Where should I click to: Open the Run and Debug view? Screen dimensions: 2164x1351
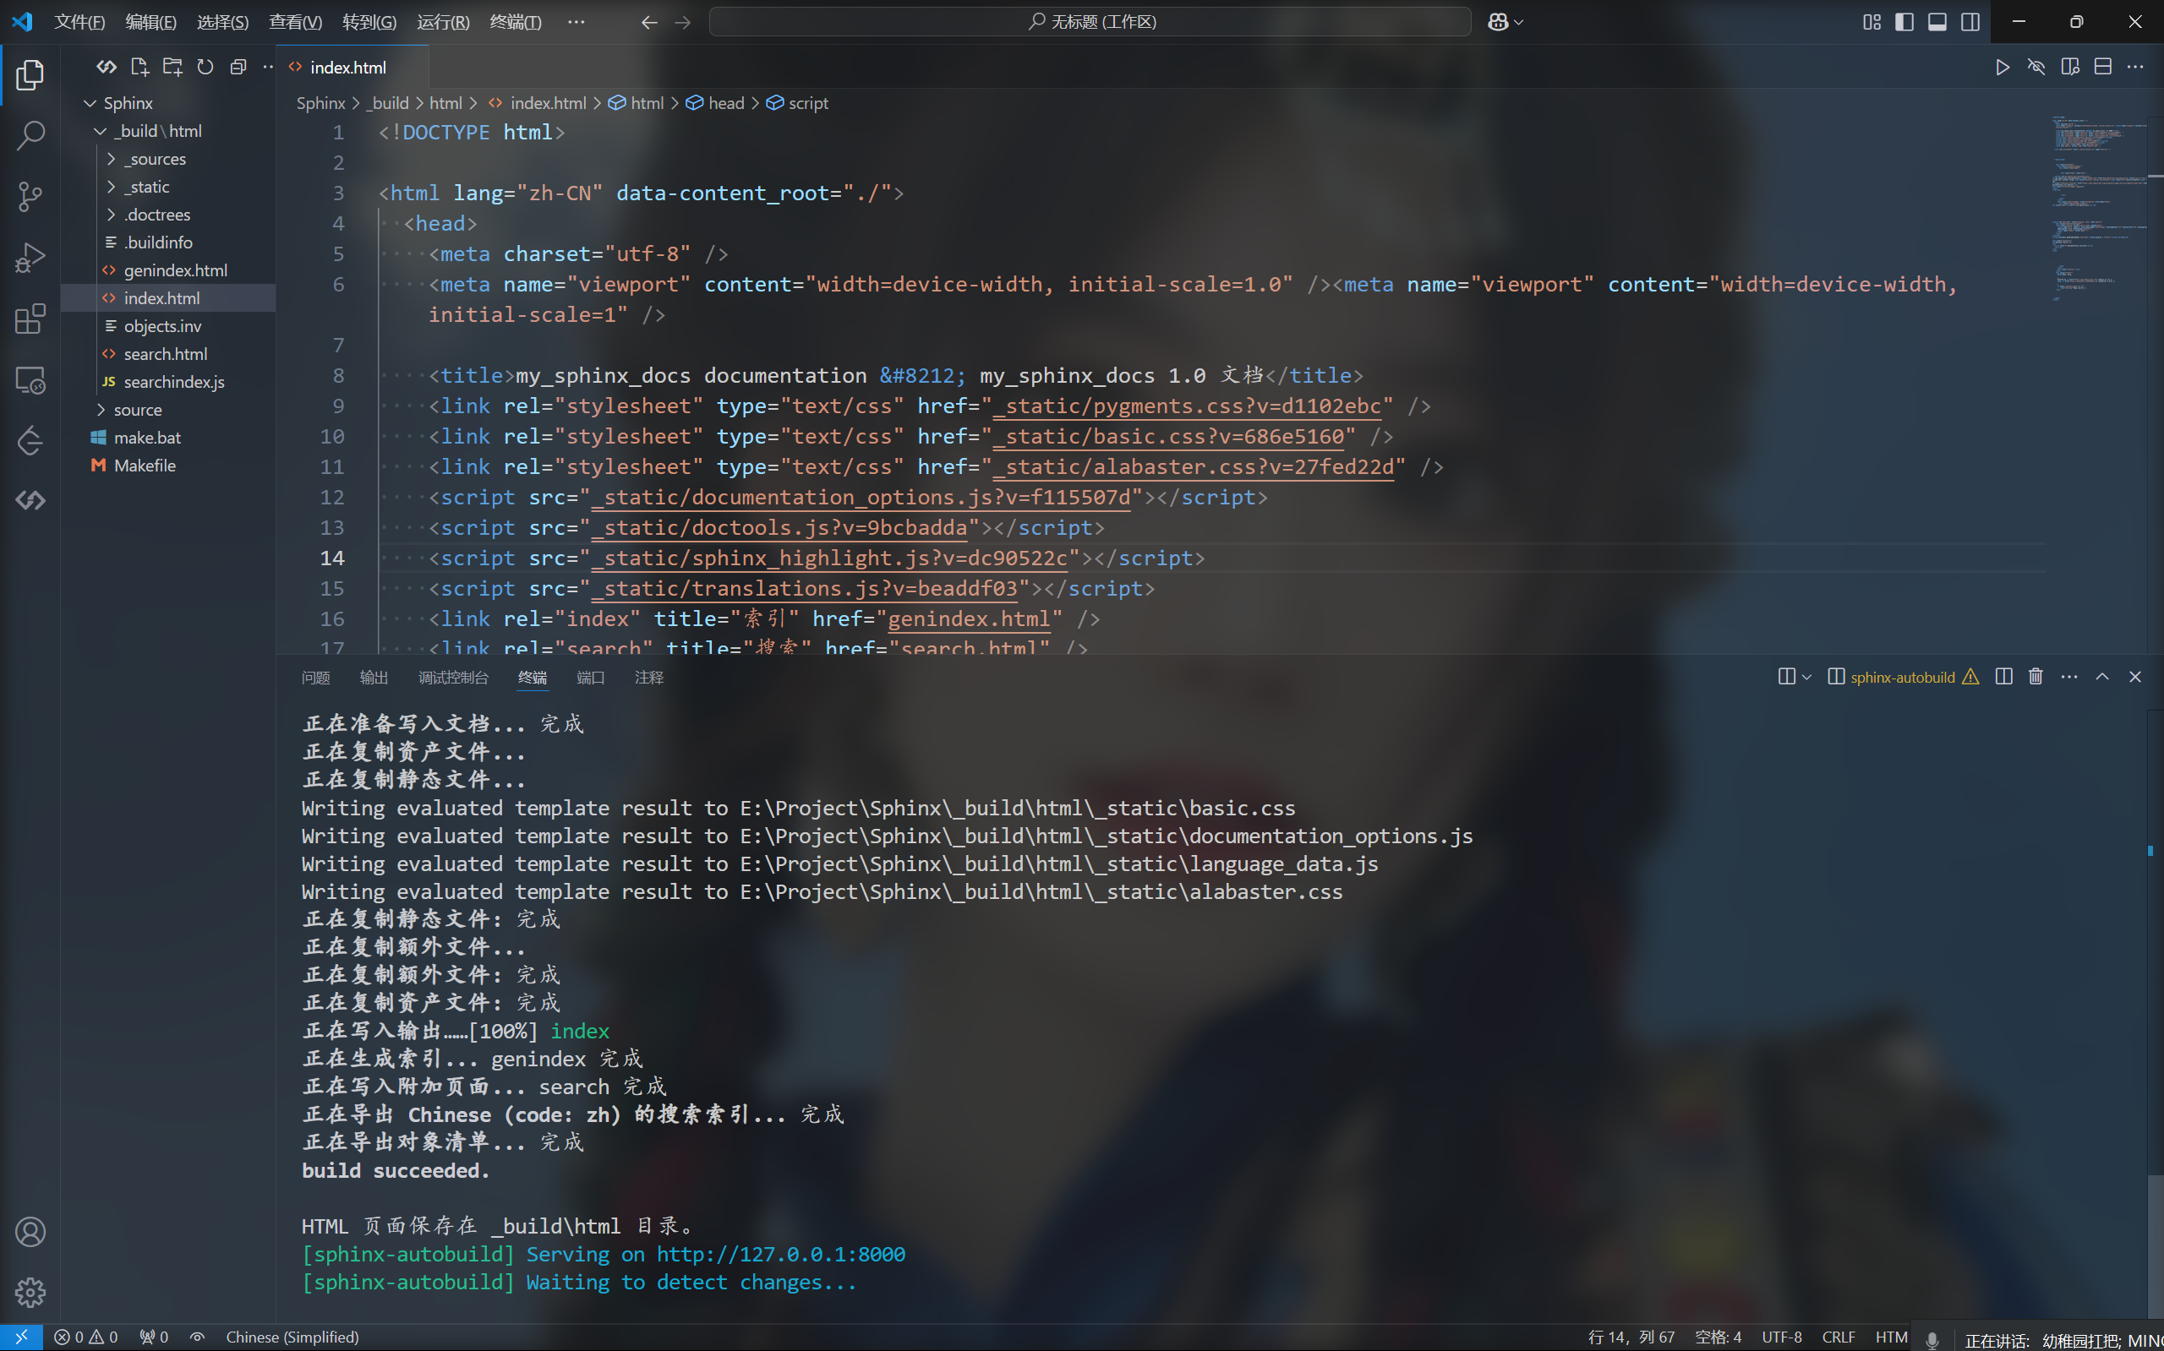30,258
